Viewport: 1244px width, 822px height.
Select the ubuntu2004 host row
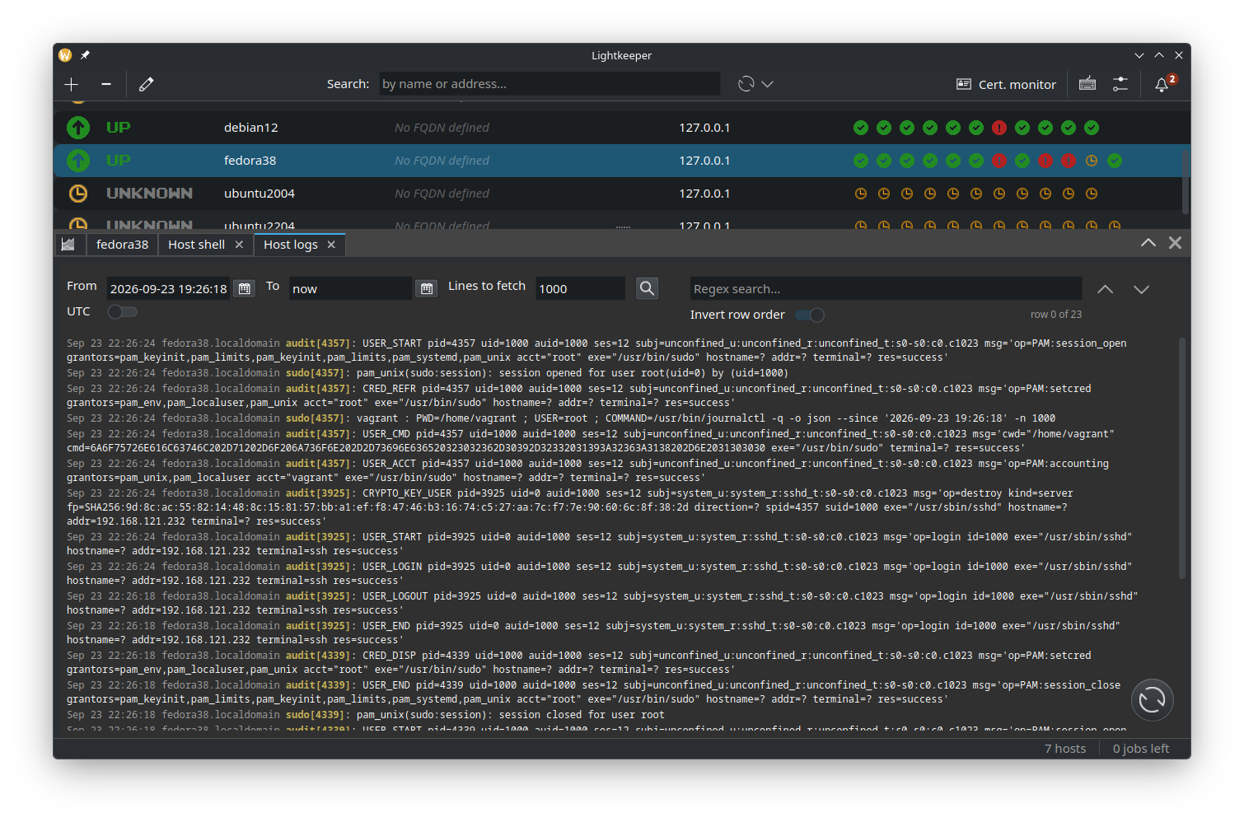pyautogui.click(x=618, y=194)
